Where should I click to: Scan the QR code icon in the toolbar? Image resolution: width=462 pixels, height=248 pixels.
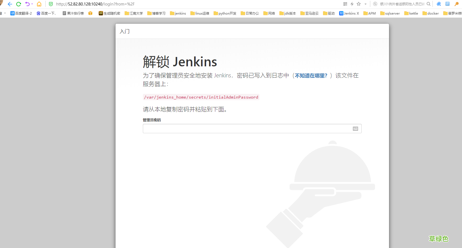click(345, 4)
